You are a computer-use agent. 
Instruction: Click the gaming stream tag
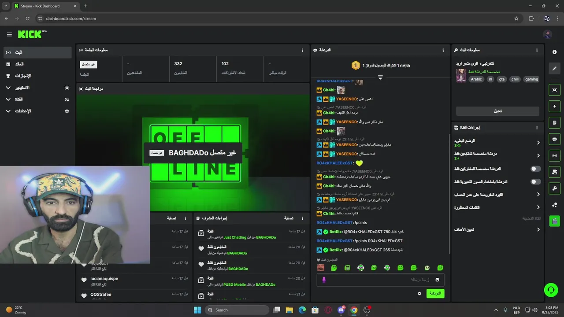pyautogui.click(x=531, y=79)
